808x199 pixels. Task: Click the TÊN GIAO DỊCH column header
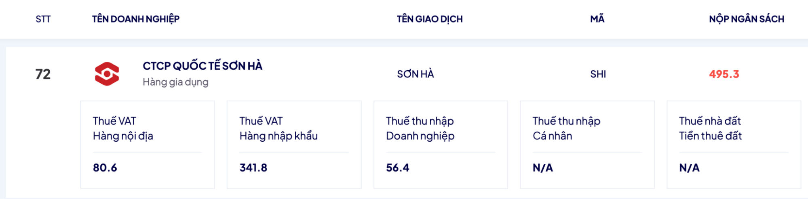[430, 19]
